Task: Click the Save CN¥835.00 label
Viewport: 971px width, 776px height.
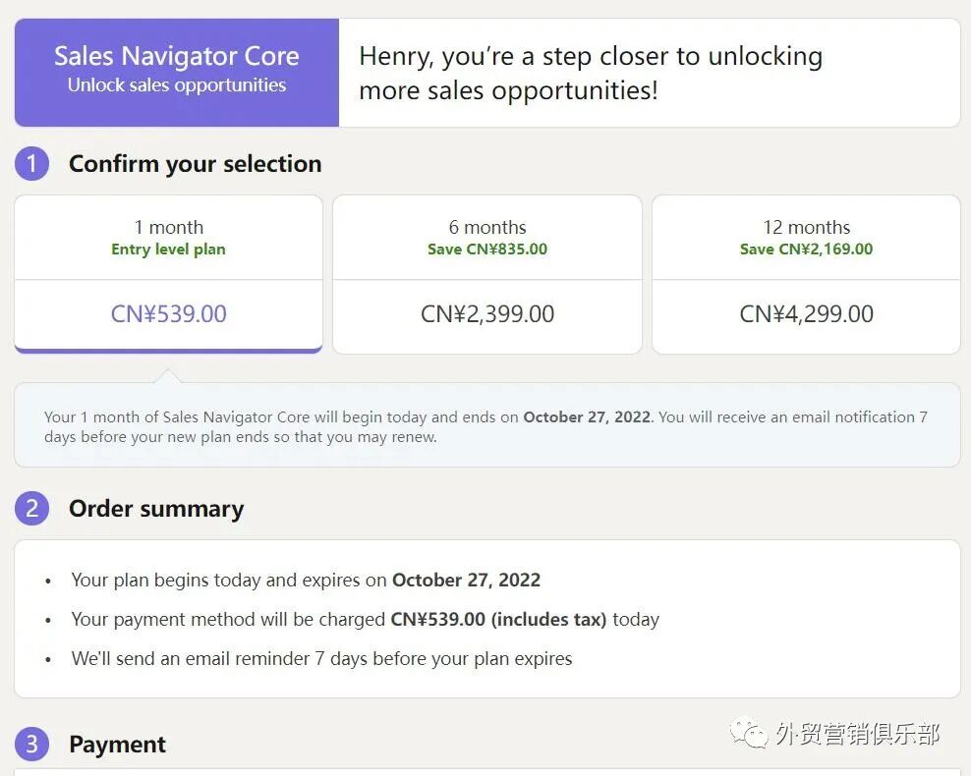Action: coord(487,249)
